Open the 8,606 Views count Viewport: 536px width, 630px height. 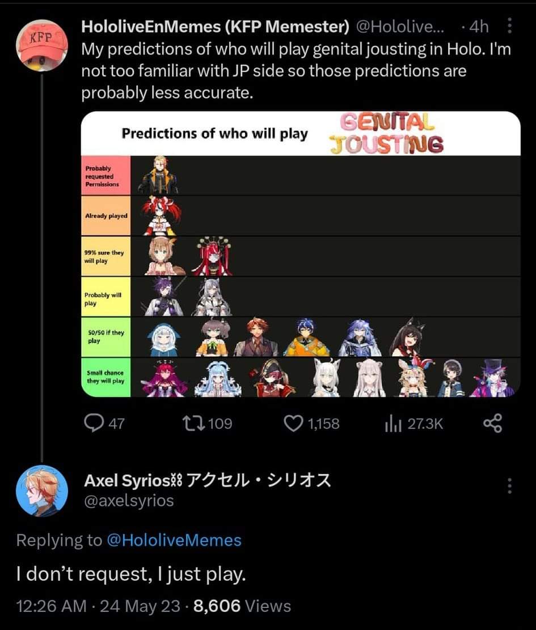click(x=242, y=606)
